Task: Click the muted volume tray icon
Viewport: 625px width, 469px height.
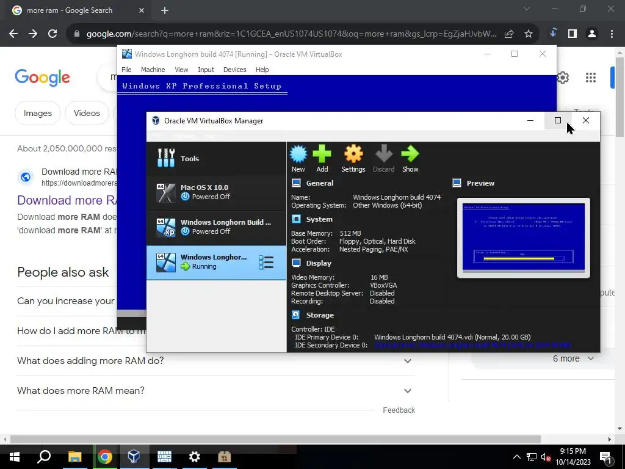Action: click(546, 457)
